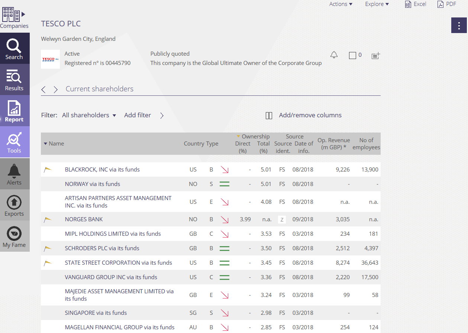468x333 pixels.
Task: Open the Alerts bell in sidebar
Action: (x=14, y=174)
